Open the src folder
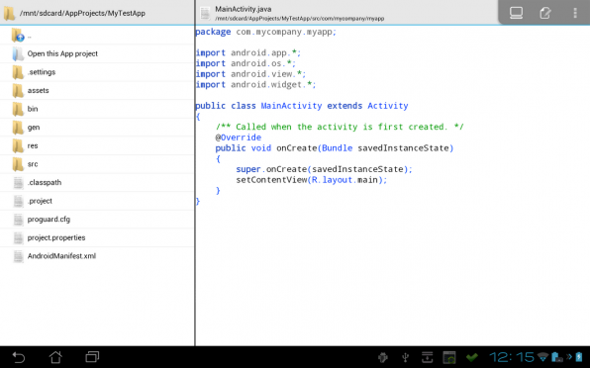 pos(97,164)
